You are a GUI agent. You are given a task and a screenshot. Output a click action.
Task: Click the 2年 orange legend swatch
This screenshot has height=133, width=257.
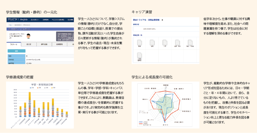click(x=37, y=88)
